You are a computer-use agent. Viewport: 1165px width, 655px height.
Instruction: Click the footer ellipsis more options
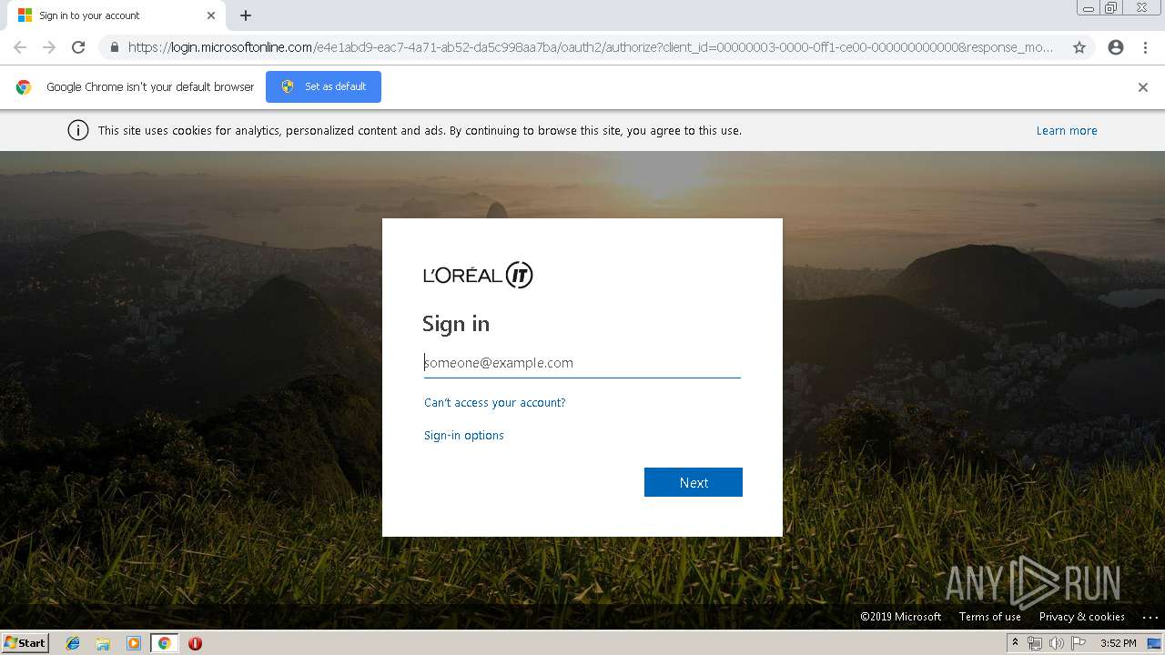[1149, 617]
